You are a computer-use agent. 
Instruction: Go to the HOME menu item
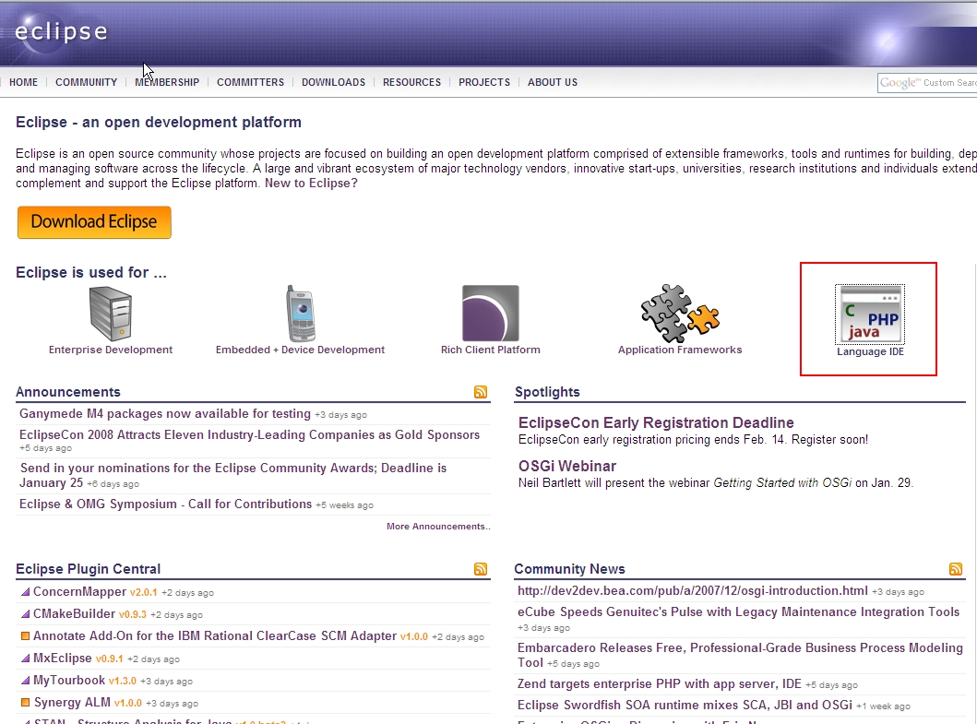(24, 82)
